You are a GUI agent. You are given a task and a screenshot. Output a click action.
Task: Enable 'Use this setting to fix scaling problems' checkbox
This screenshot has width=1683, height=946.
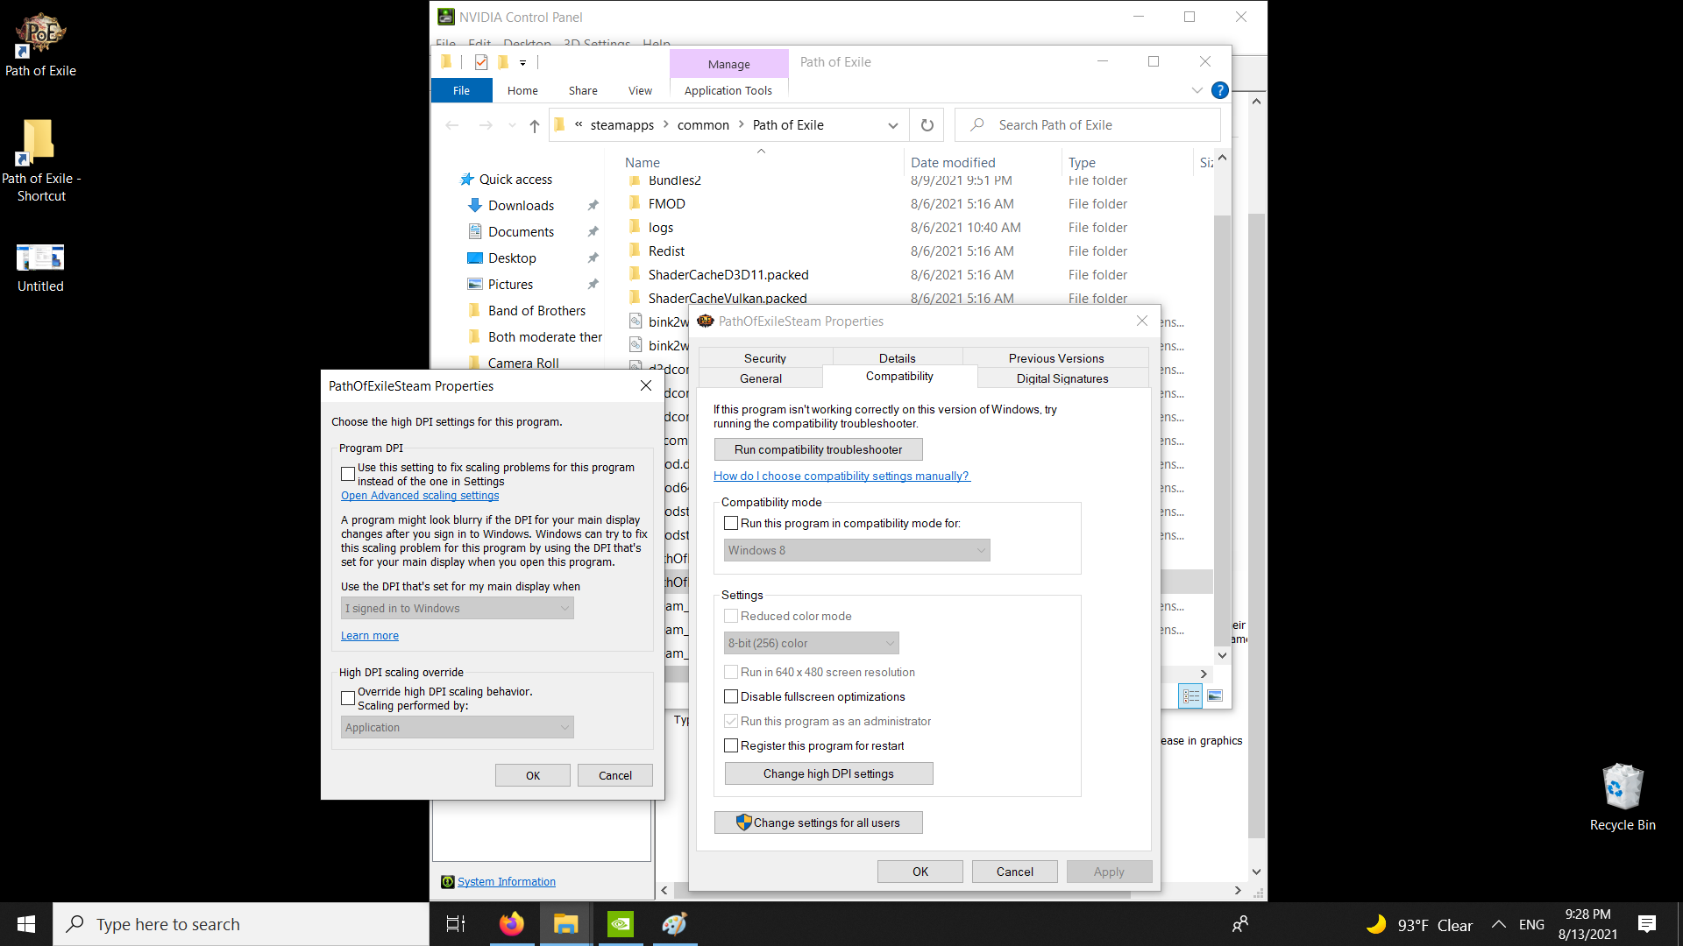pyautogui.click(x=348, y=474)
